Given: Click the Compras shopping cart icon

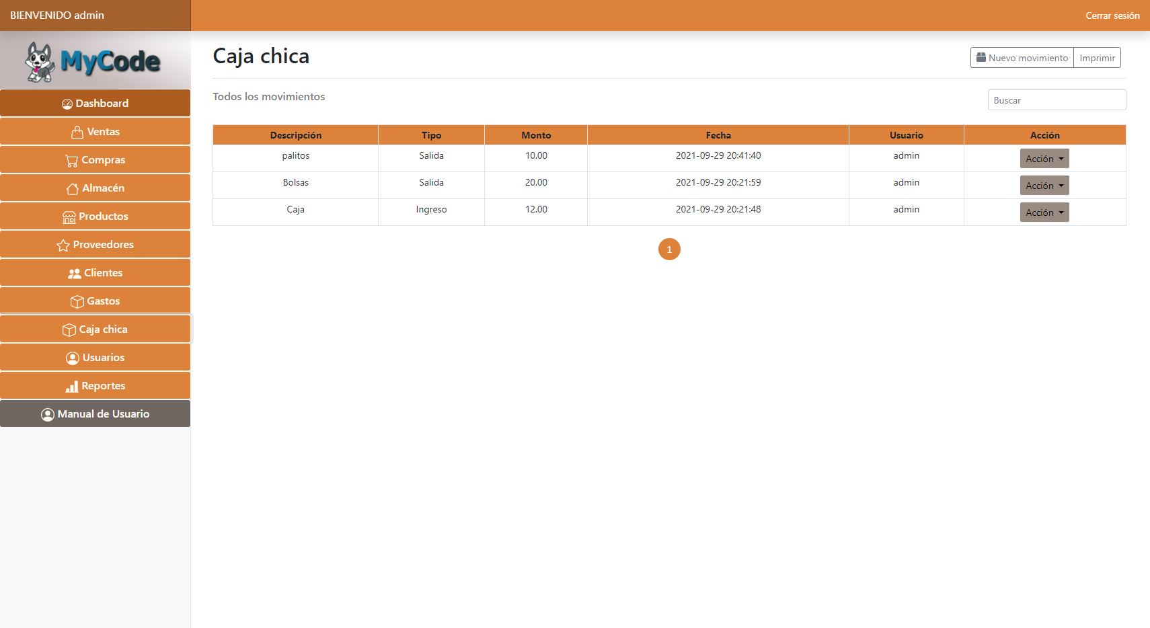Looking at the screenshot, I should coord(71,161).
